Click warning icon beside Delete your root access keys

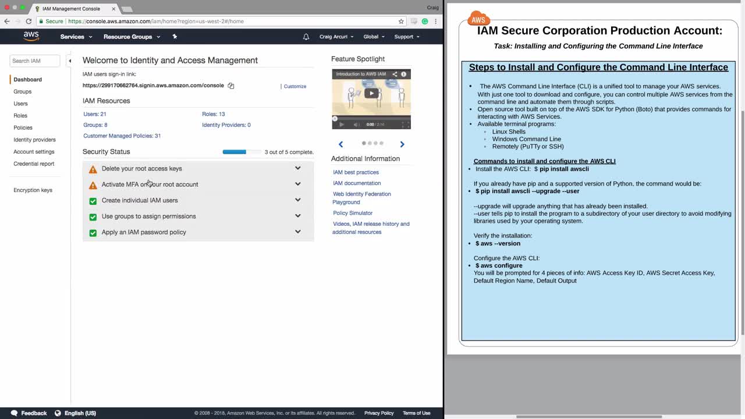click(93, 169)
